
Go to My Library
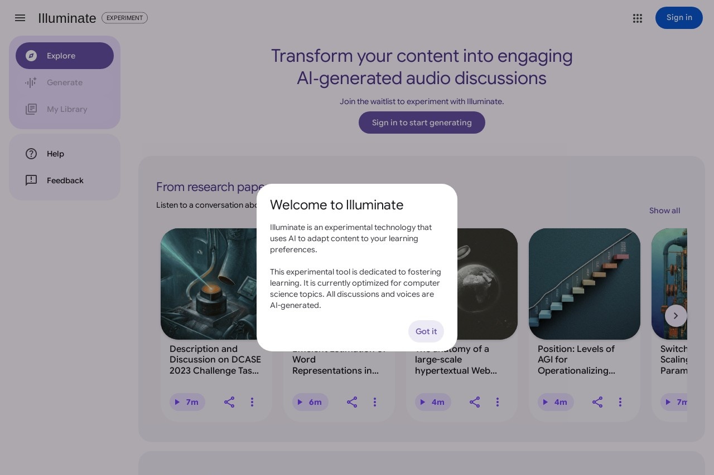tap(65, 109)
